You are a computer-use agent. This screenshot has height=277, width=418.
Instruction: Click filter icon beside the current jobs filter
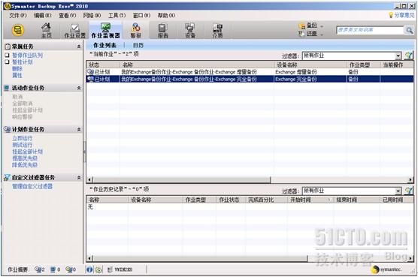[408, 56]
